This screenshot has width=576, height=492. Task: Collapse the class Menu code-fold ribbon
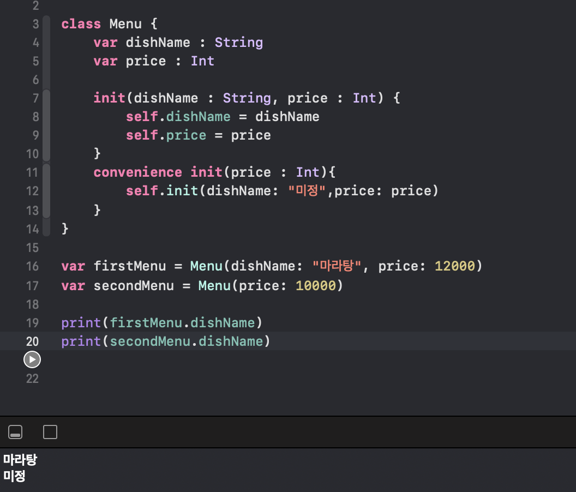click(x=46, y=52)
